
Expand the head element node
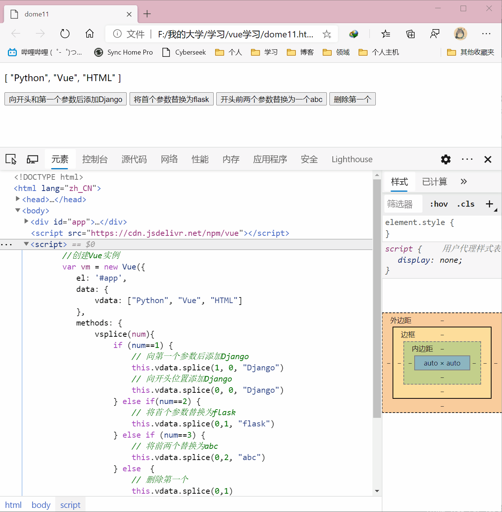coord(18,199)
